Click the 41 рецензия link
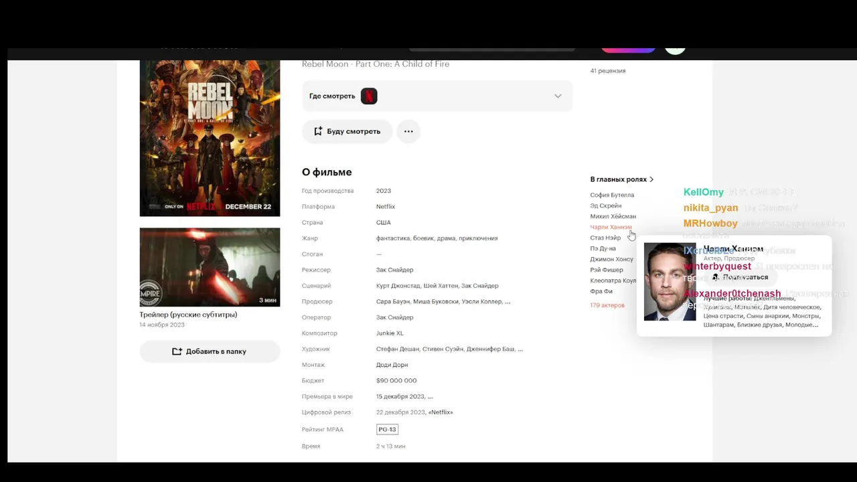 (608, 70)
